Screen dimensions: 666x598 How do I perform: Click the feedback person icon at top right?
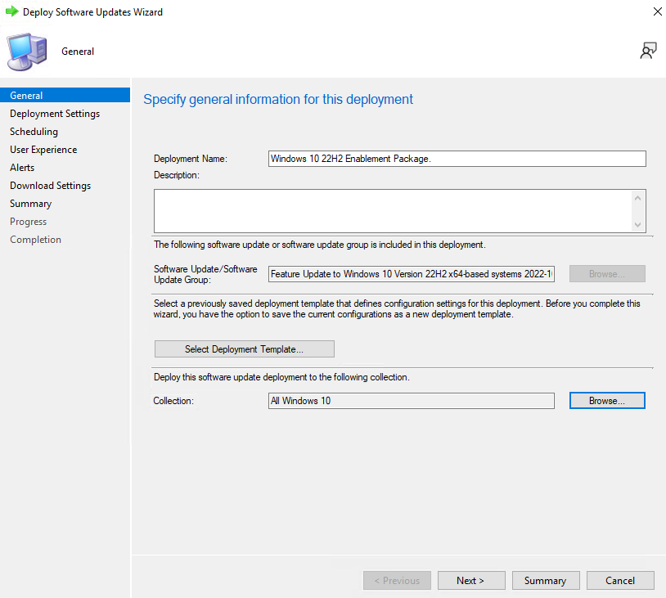[x=648, y=51]
